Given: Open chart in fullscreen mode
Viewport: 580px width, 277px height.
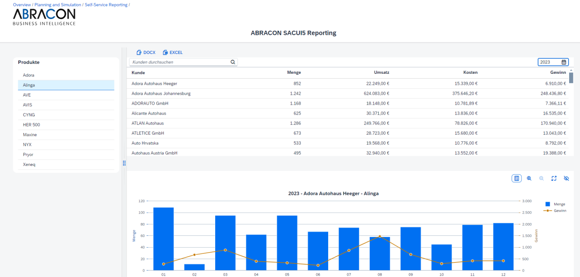Looking at the screenshot, I should 554,178.
